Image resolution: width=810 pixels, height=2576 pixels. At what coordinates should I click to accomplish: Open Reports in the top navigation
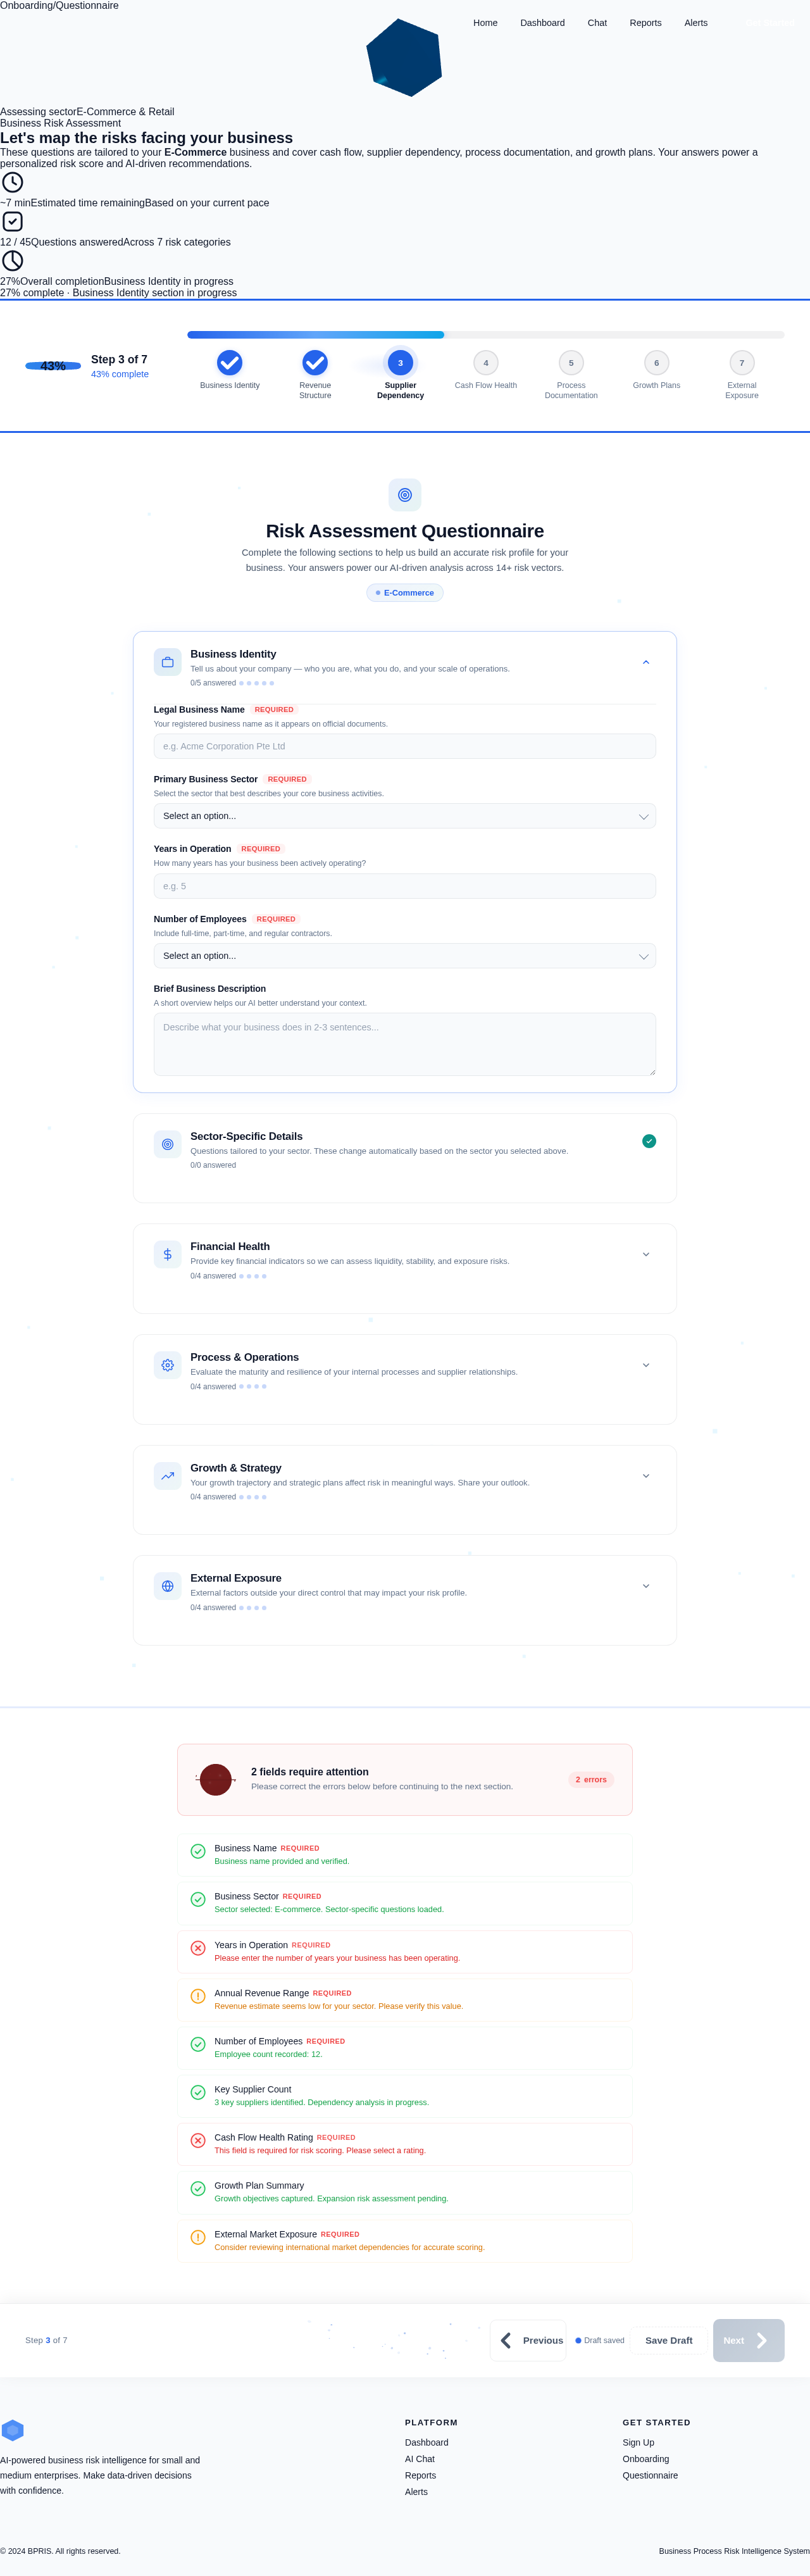coord(645,23)
